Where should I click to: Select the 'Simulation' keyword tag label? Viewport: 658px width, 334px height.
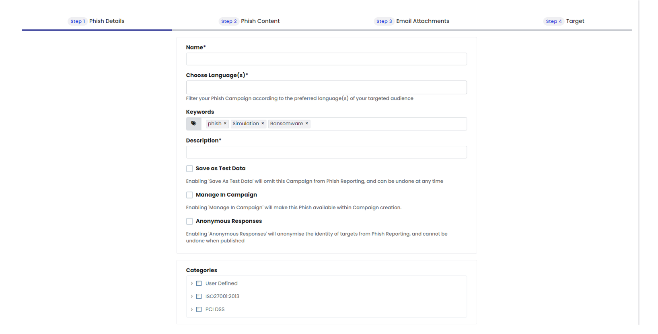(x=246, y=124)
